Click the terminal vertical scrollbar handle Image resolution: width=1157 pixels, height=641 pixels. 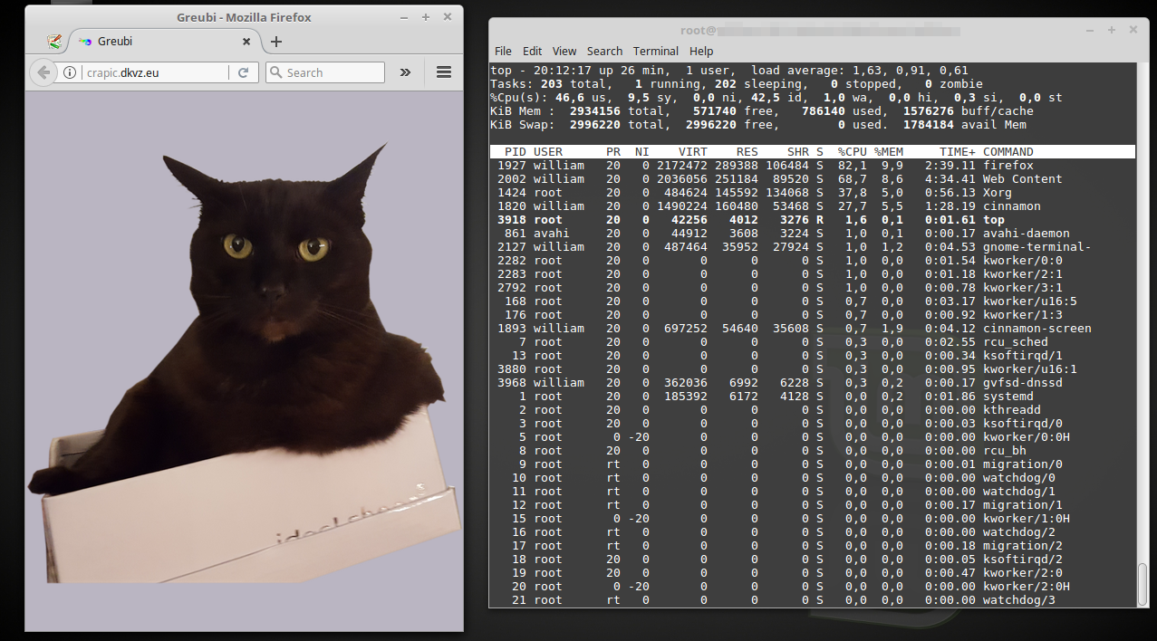point(1143,582)
